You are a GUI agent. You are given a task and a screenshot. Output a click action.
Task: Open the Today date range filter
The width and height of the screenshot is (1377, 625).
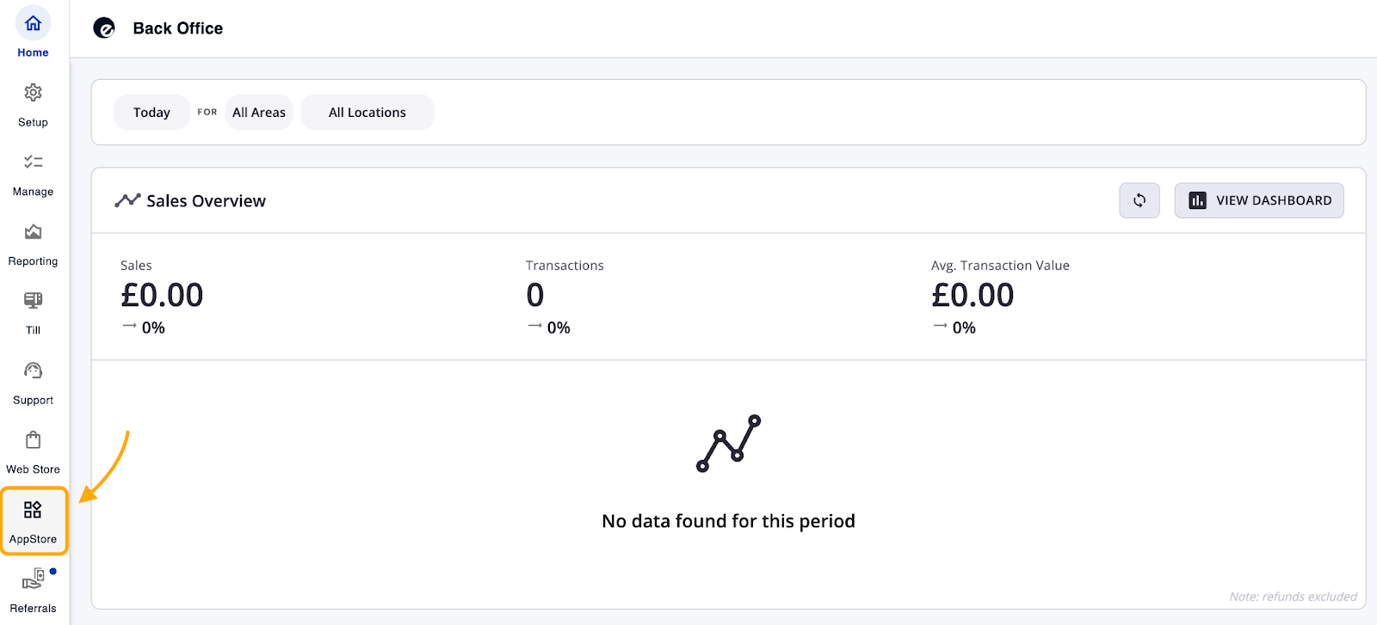[151, 113]
